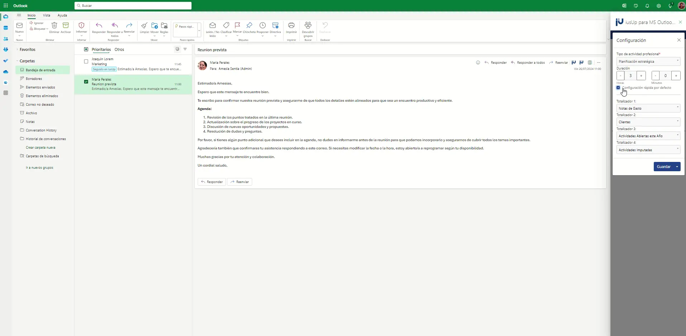
Task: Click the Descubrir grupos icon
Action: point(308,26)
